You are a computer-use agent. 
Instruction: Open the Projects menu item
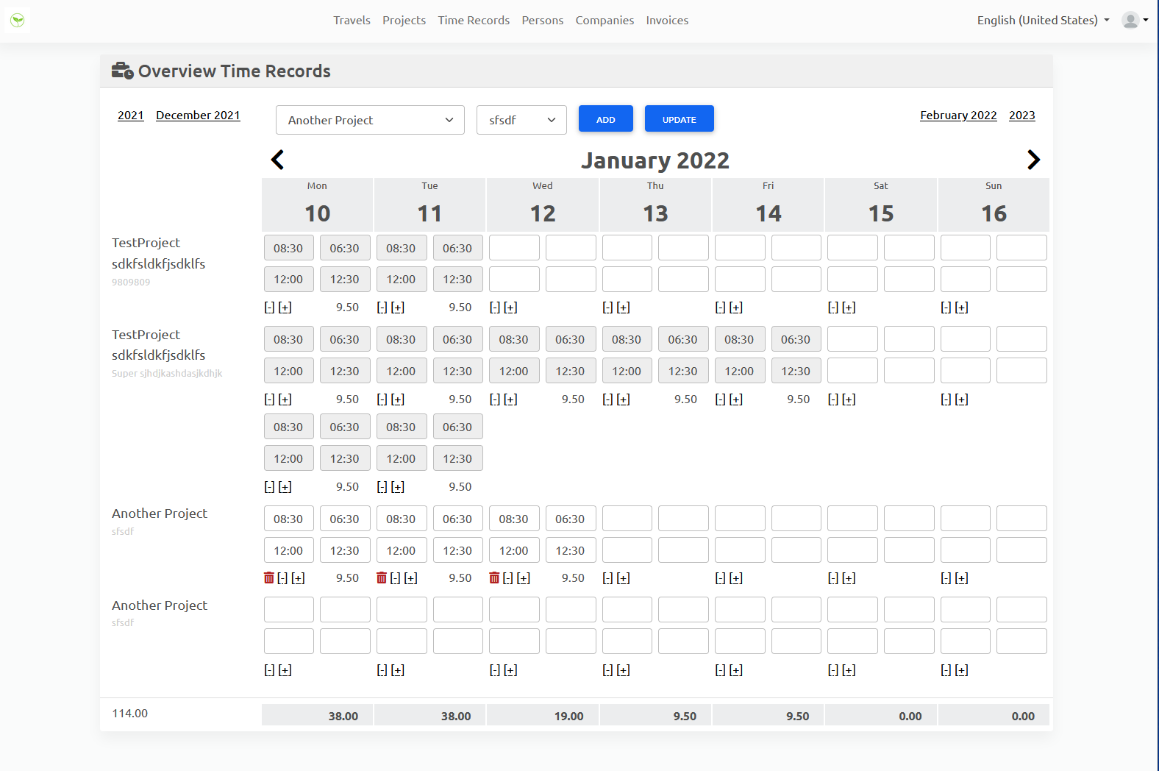pyautogui.click(x=404, y=21)
